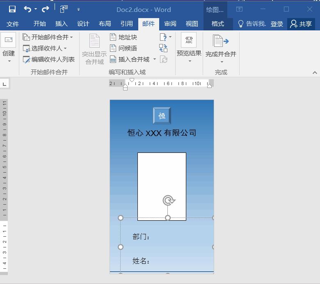
Task: Collapse the ribbon with the chevron
Action: coord(315,73)
